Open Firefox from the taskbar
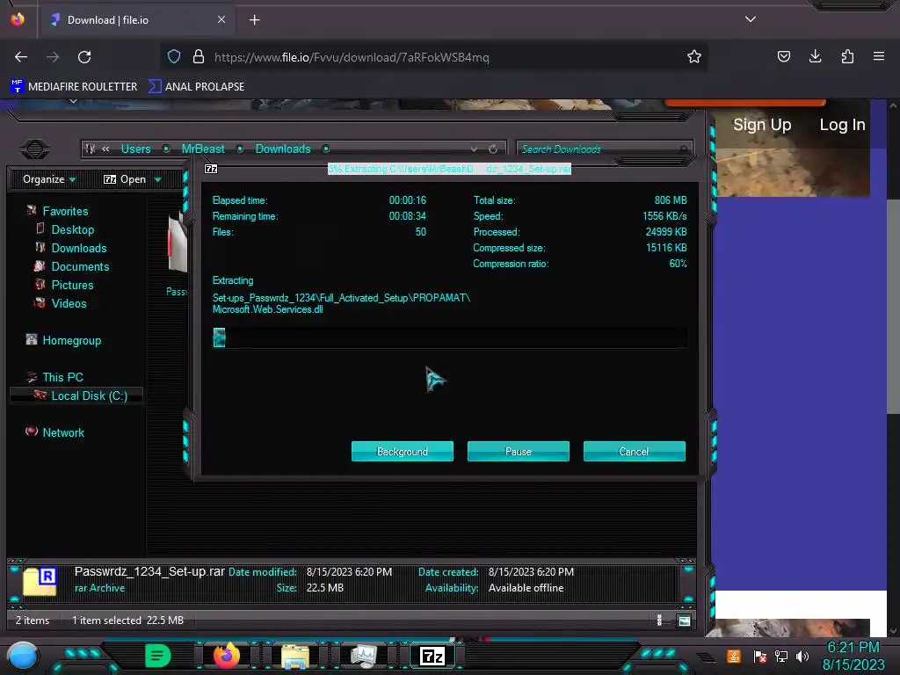This screenshot has height=675, width=900. click(226, 655)
